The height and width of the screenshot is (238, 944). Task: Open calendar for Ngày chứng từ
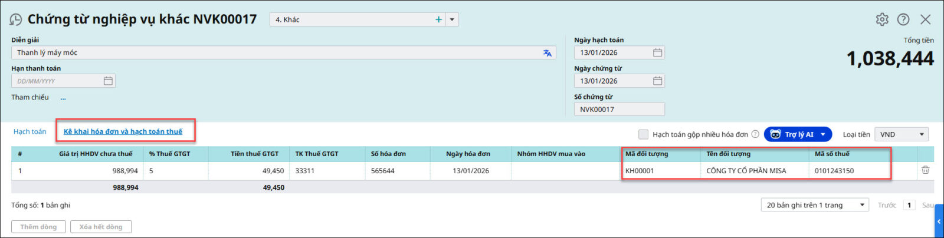pyautogui.click(x=657, y=81)
